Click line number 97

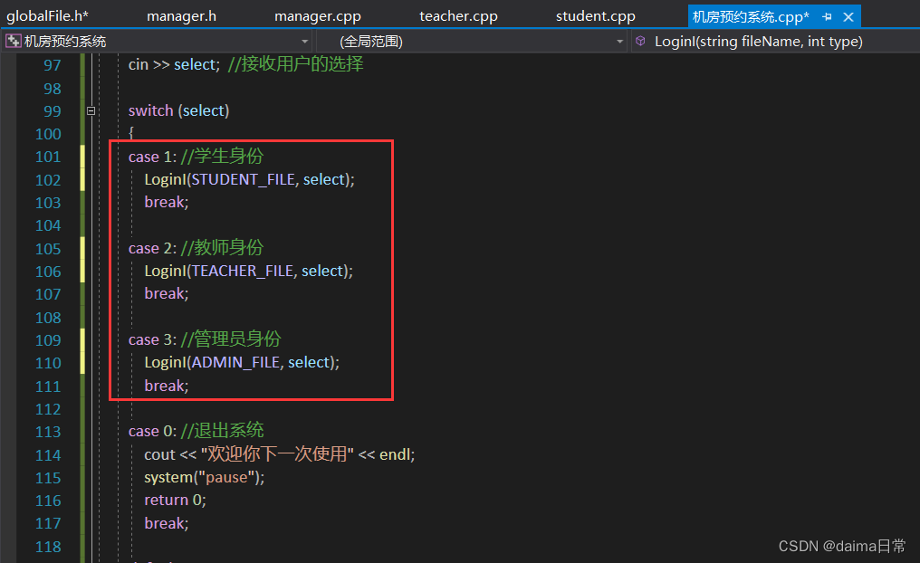(53, 65)
